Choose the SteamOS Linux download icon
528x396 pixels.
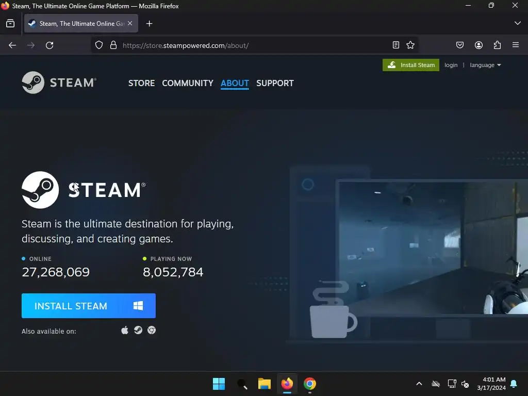click(138, 331)
